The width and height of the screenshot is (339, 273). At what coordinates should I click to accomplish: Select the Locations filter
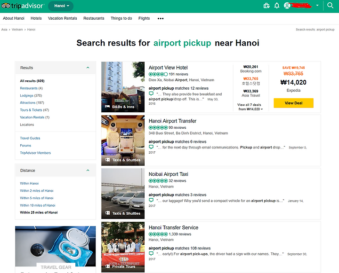point(27,125)
